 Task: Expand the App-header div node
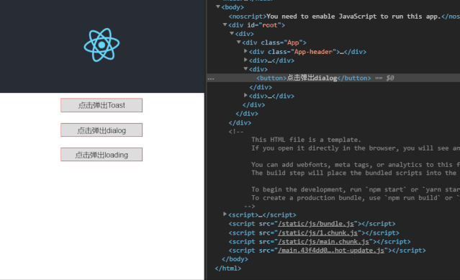pyautogui.click(x=245, y=51)
